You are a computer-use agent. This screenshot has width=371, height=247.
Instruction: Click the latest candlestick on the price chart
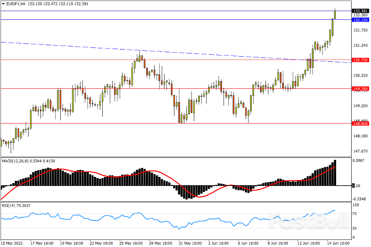click(x=335, y=14)
